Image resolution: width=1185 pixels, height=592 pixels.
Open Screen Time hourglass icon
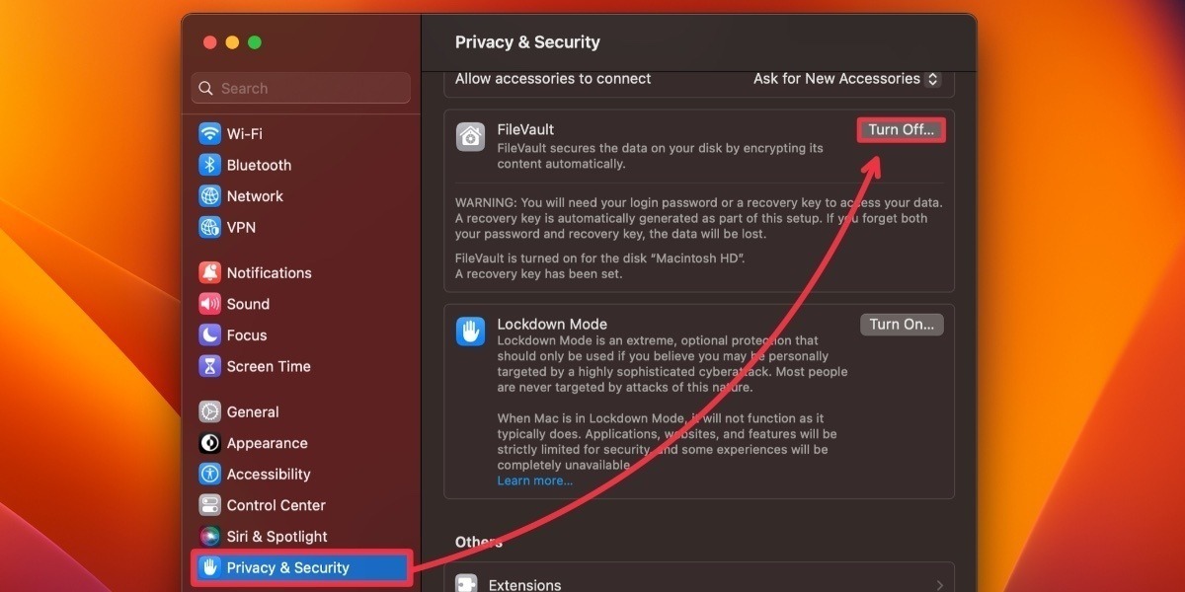pos(209,366)
